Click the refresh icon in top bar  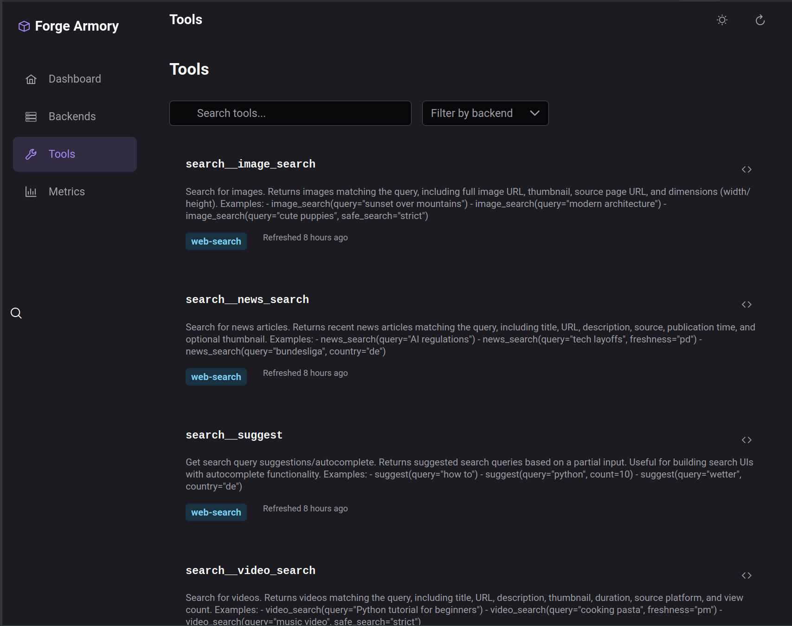pos(760,20)
